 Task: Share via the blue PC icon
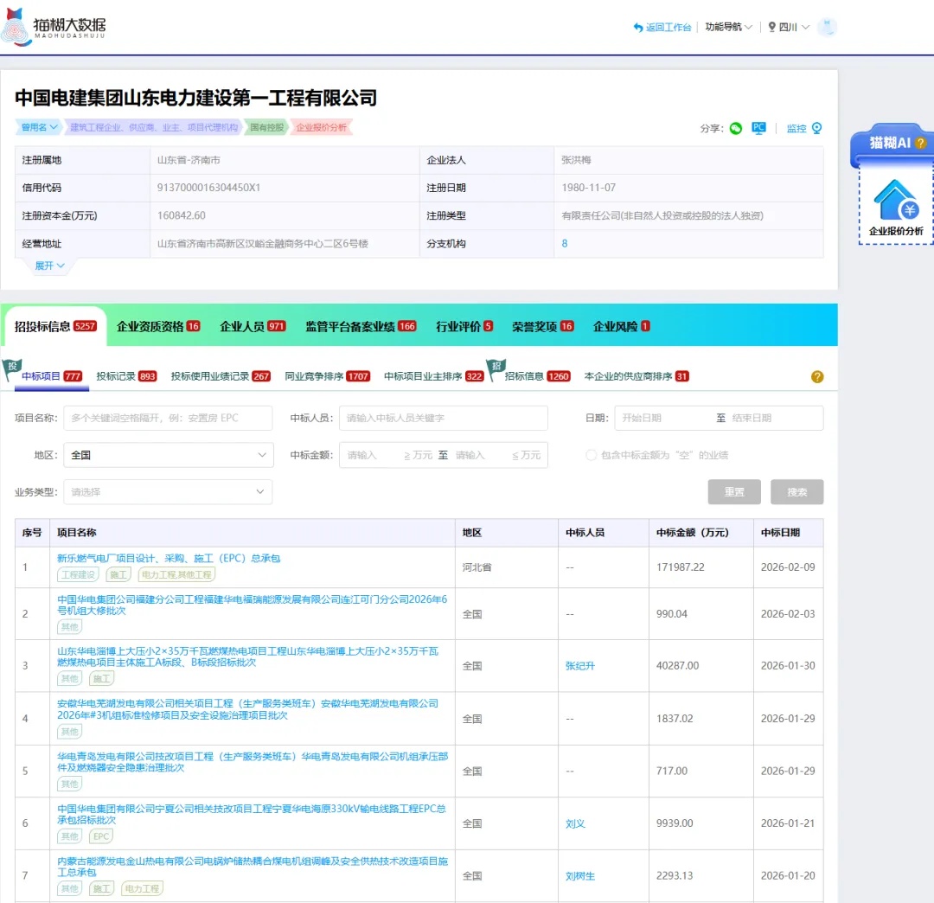[x=758, y=128]
